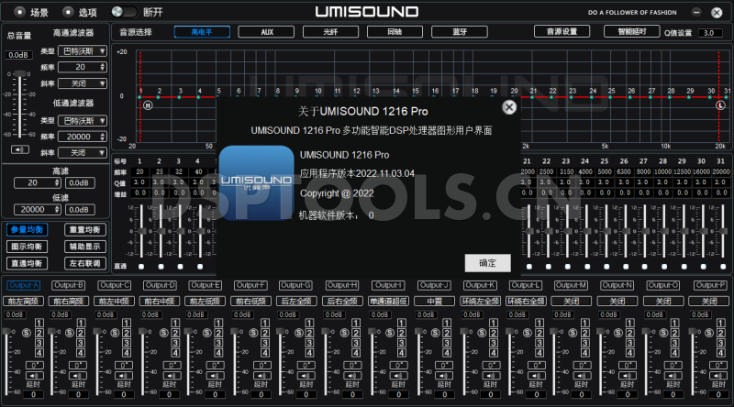Close the 关于UMISOUND about dialog with X
Image resolution: width=734 pixels, height=407 pixels.
click(x=509, y=107)
